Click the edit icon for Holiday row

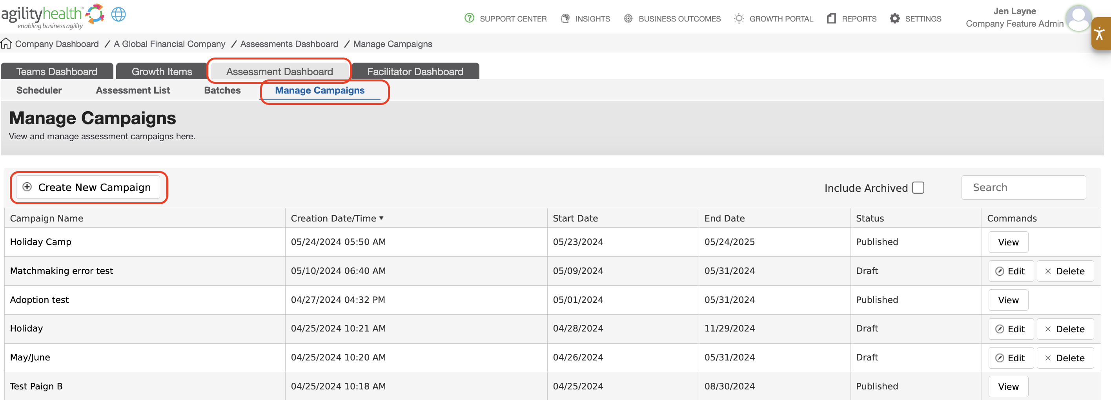click(x=999, y=329)
